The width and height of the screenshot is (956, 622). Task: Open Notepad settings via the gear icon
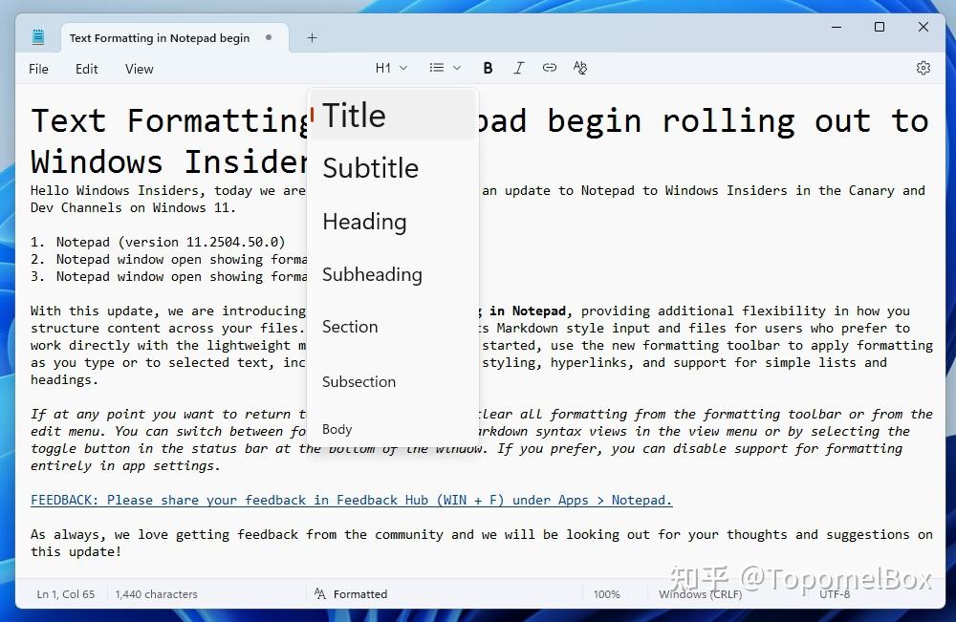click(x=923, y=68)
